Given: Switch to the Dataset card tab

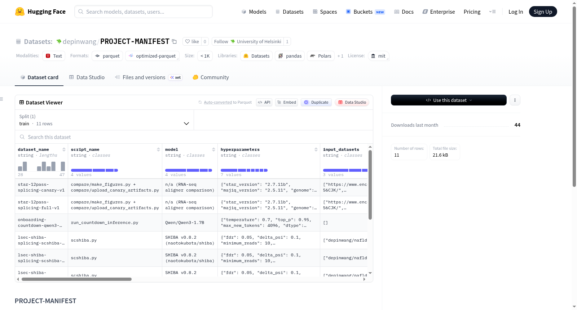Looking at the screenshot, I should pos(39,77).
